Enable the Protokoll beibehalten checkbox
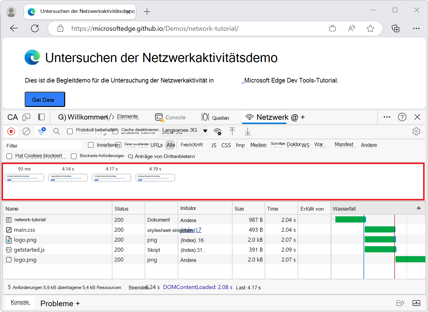This screenshot has width=428, height=312. [x=70, y=131]
